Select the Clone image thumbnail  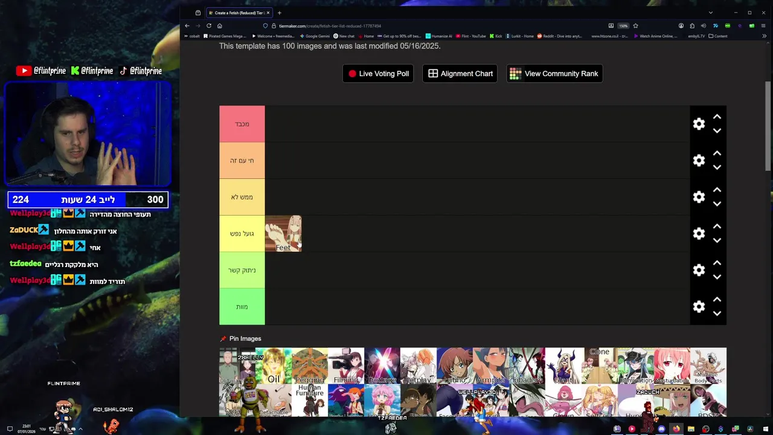(600, 366)
